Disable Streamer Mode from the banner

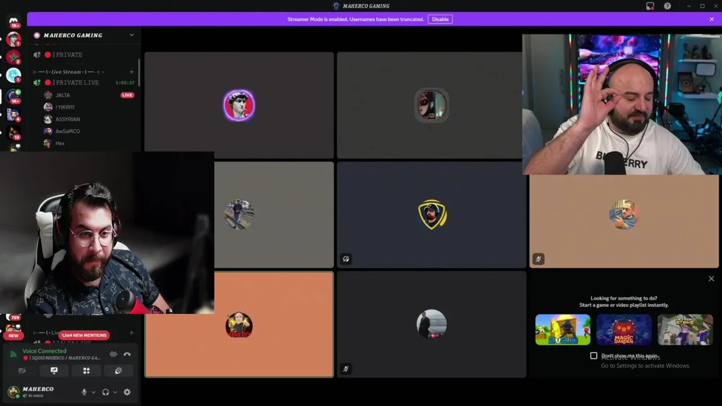click(440, 19)
